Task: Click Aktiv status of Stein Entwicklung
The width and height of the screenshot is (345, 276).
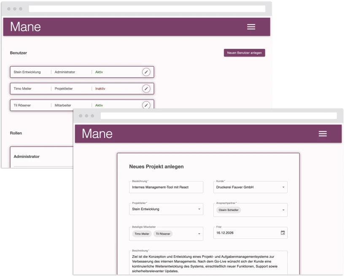Action: pyautogui.click(x=99, y=72)
